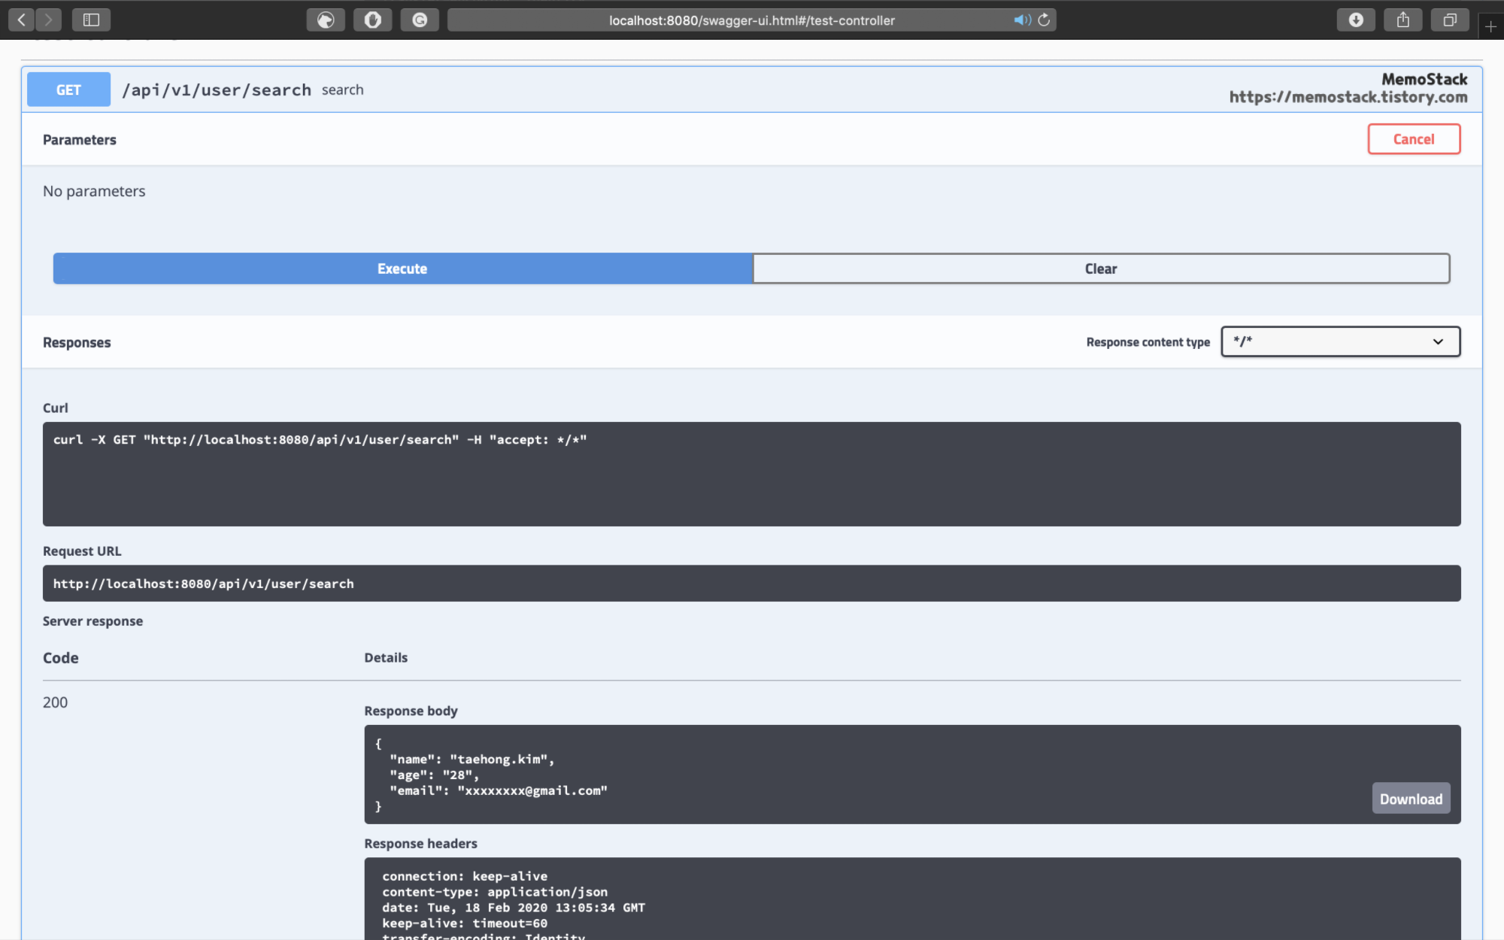Click the "email" line in response body
1504x940 pixels.
point(498,791)
